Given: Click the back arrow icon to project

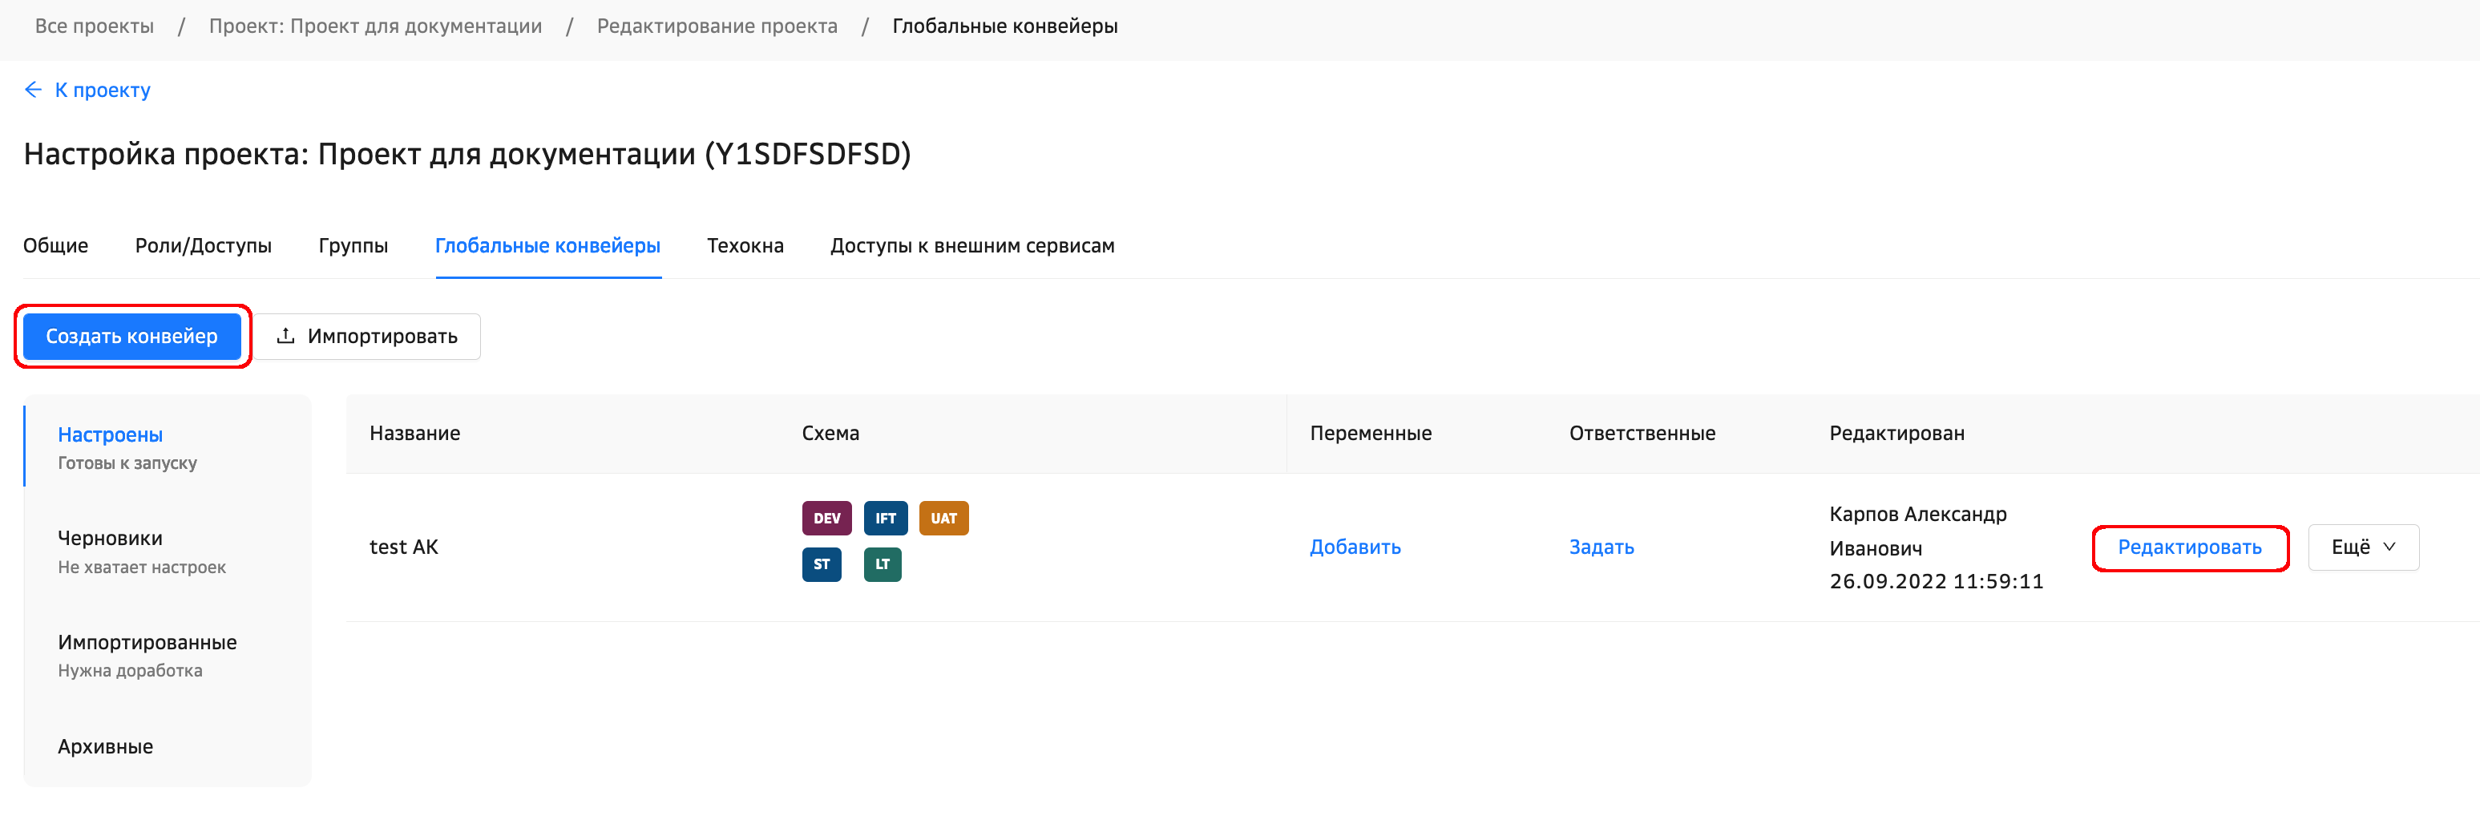Looking at the screenshot, I should (33, 90).
